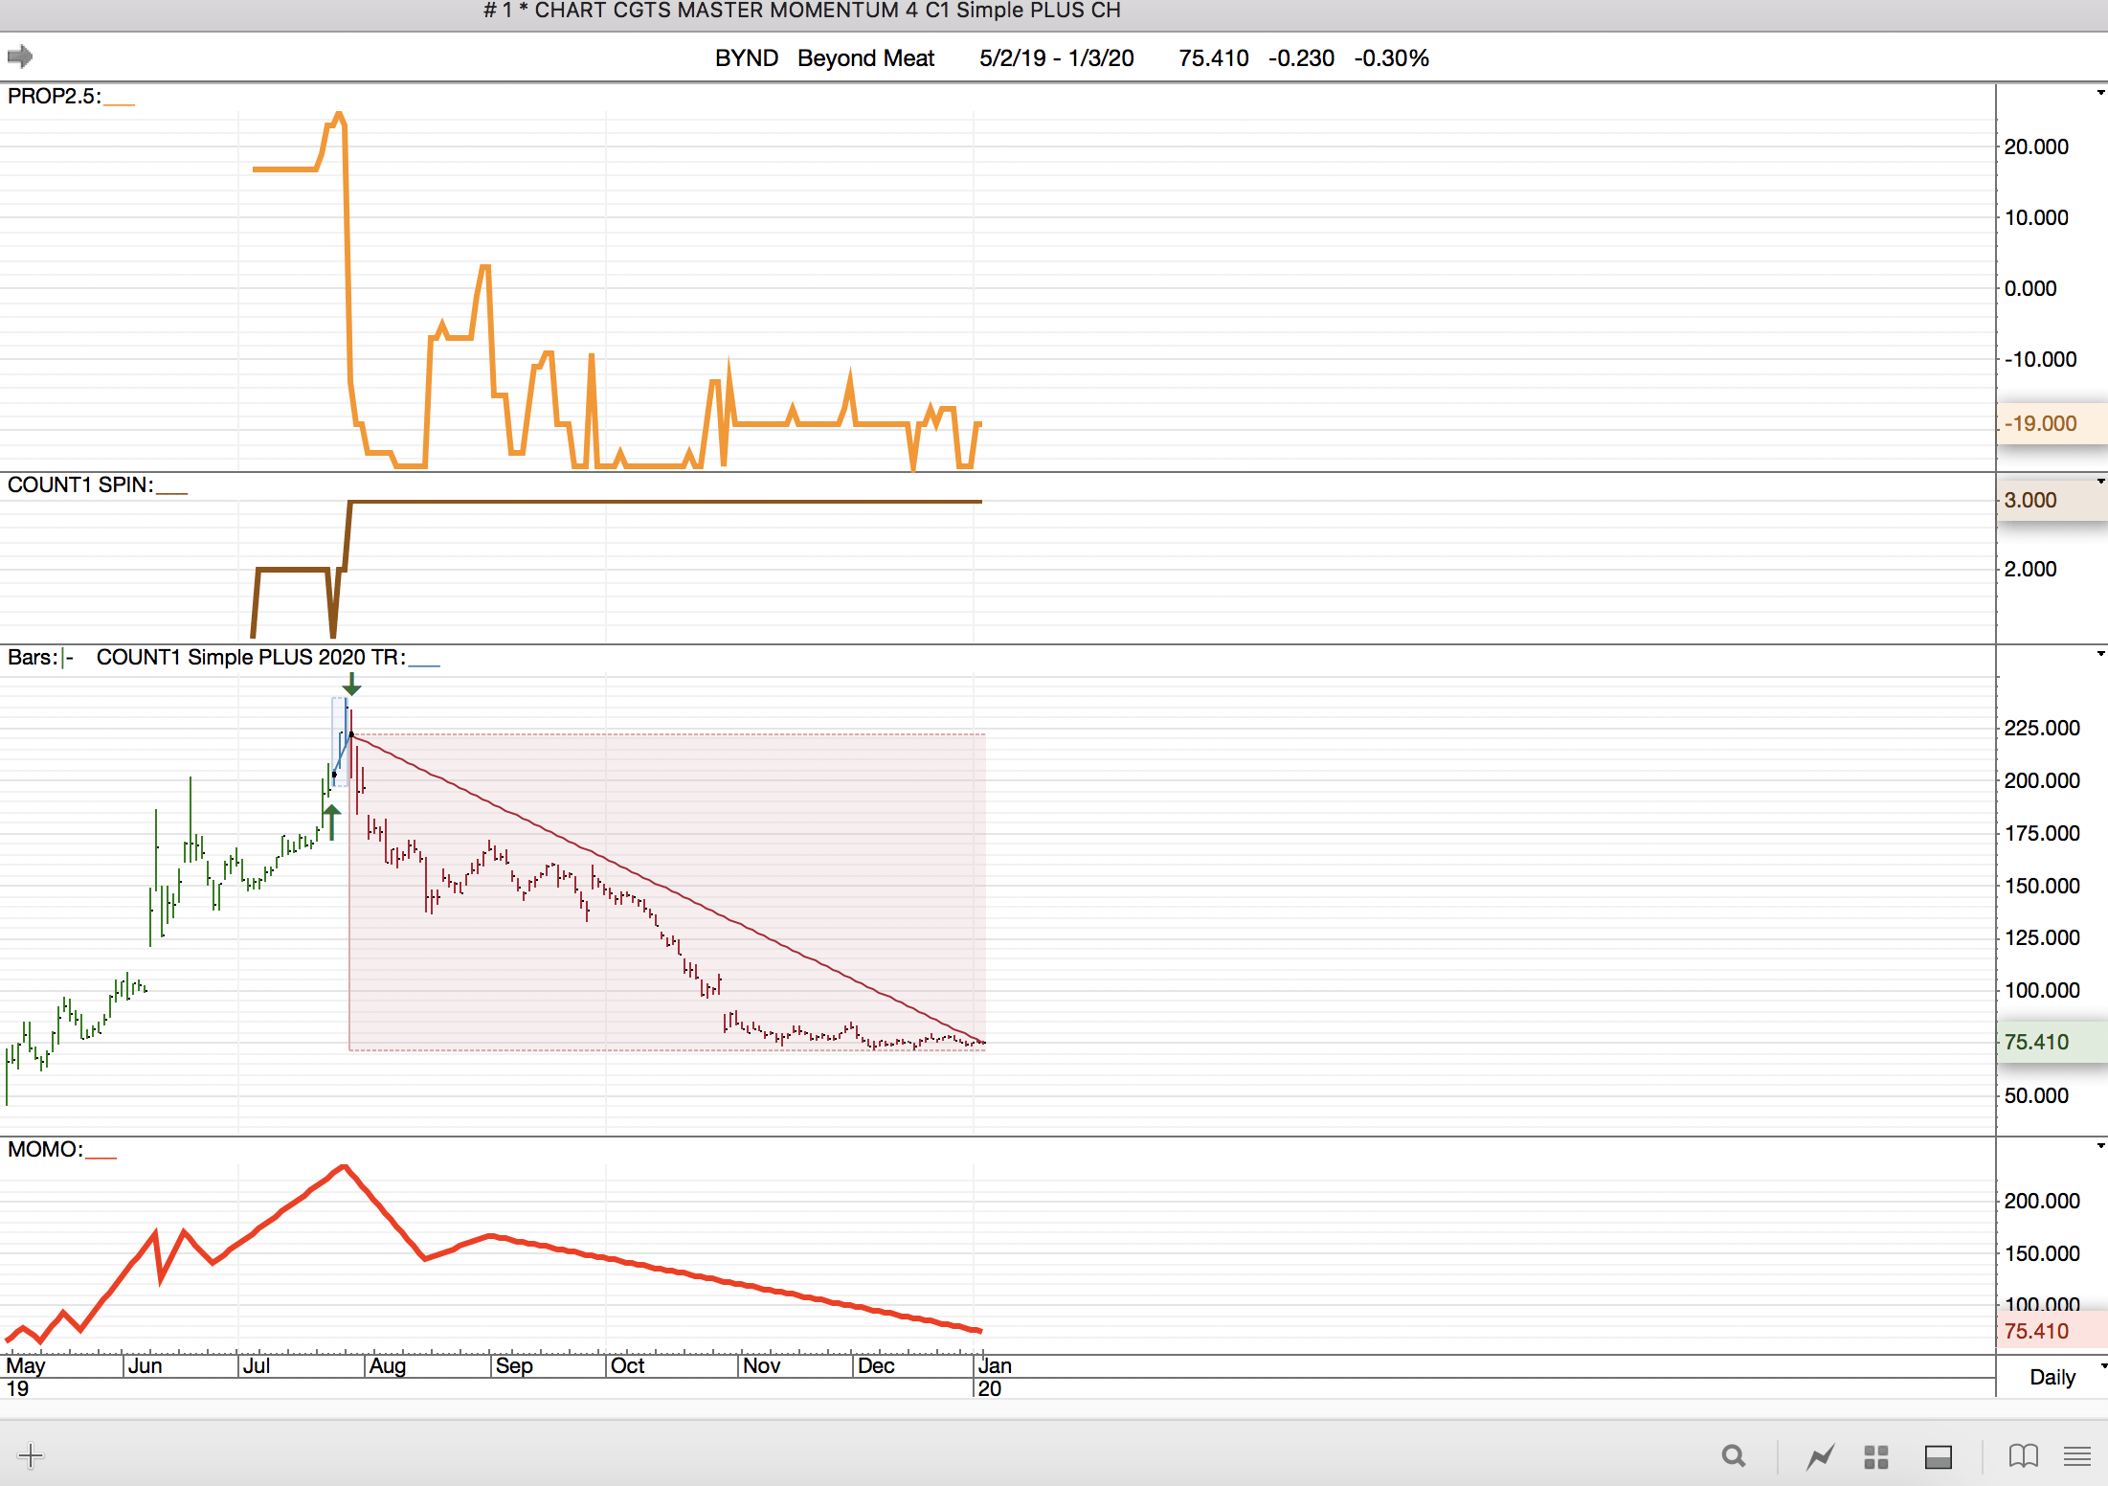The width and height of the screenshot is (2108, 1486).
Task: Expand the PROP2.5 pane dropdown arrow
Action: [2100, 93]
